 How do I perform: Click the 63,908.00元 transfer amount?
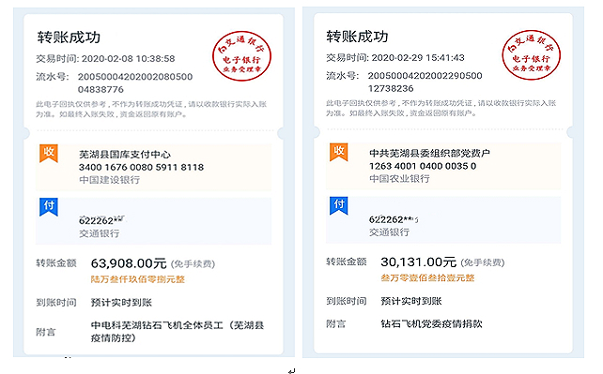click(x=129, y=263)
